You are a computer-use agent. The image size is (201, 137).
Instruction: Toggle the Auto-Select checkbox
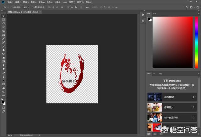pyautogui.click(x=12, y=7)
